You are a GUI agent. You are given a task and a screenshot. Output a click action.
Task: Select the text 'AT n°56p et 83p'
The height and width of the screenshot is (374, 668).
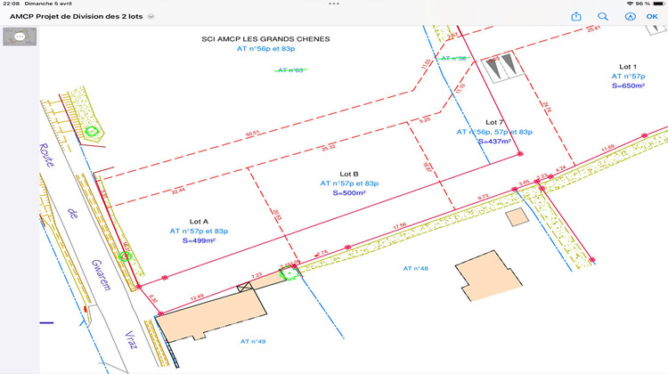coord(265,49)
